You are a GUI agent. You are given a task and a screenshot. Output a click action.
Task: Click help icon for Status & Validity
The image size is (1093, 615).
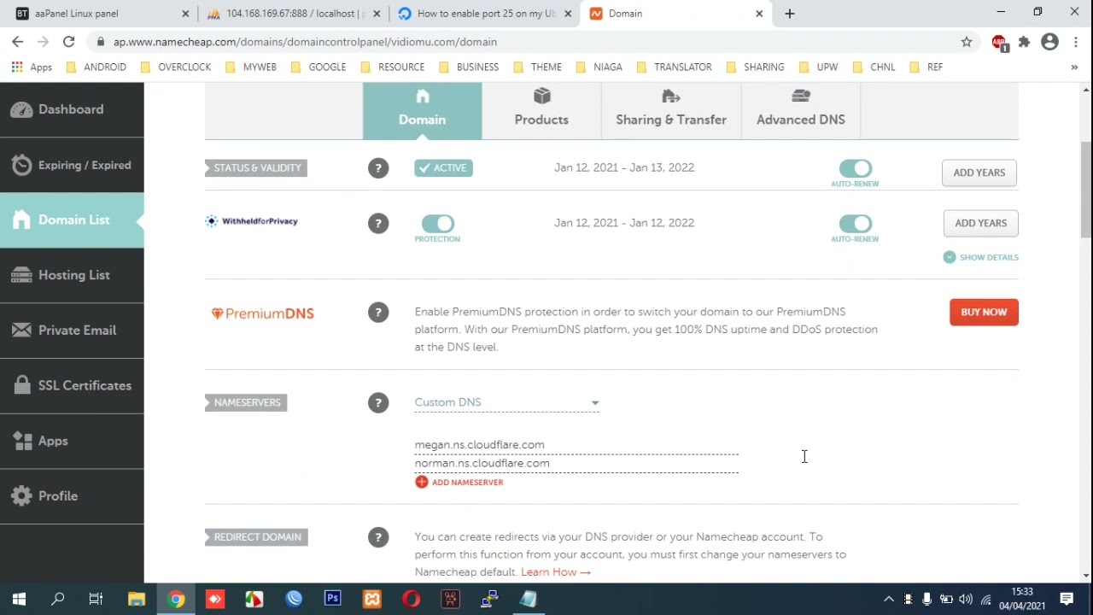(378, 168)
